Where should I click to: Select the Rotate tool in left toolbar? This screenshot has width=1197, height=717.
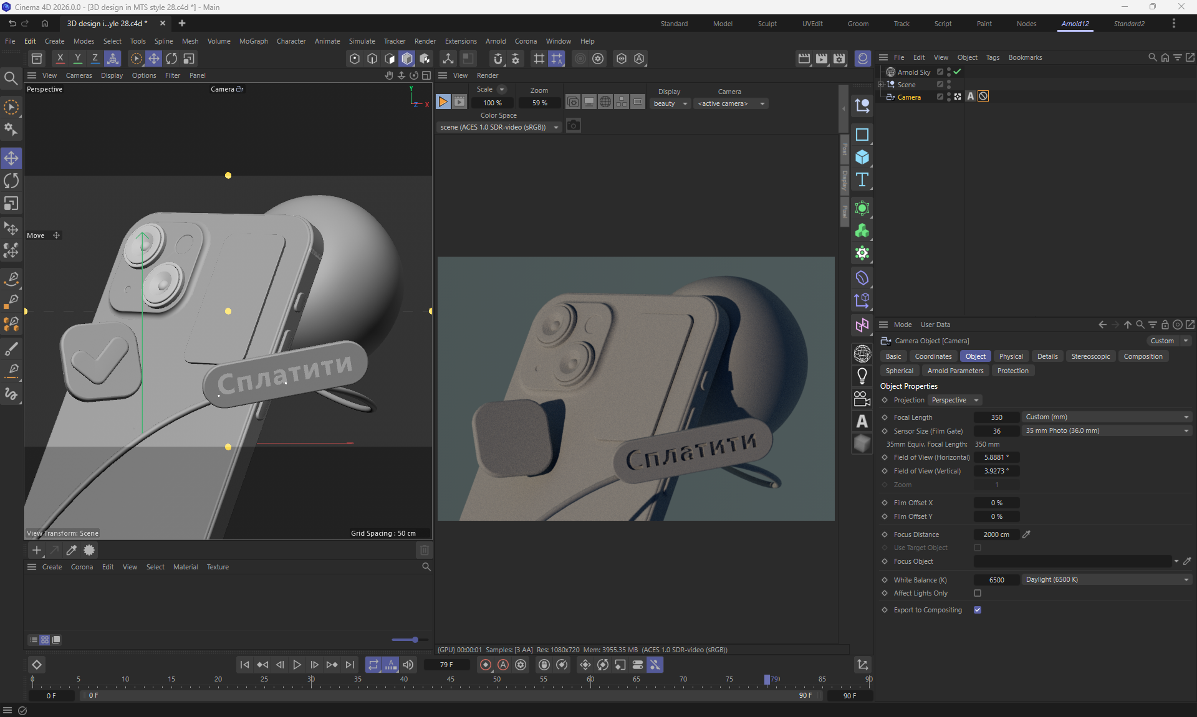(11, 181)
